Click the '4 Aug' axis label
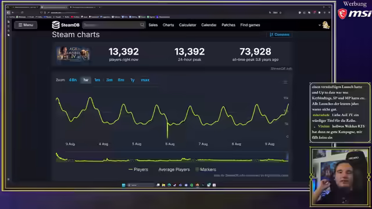This screenshot has height=209, width=372. 103,144
